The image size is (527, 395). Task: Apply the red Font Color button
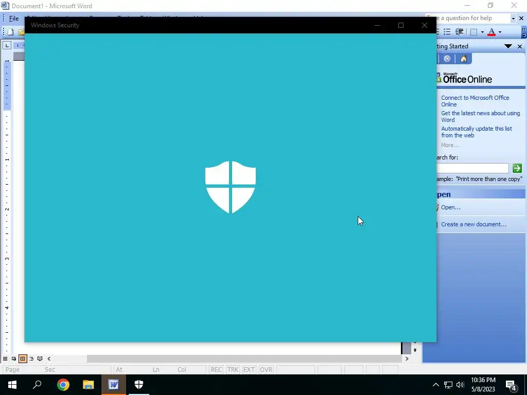[491, 32]
